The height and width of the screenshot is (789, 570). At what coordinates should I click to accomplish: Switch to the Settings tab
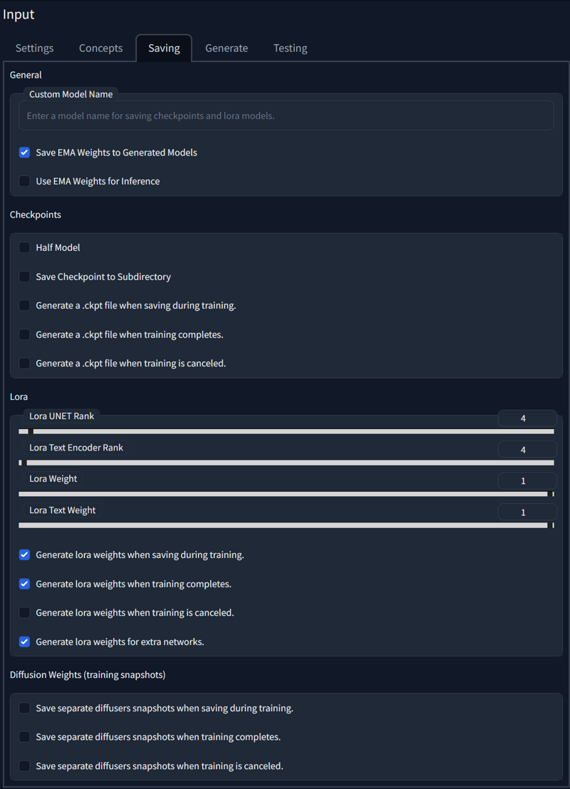point(34,48)
